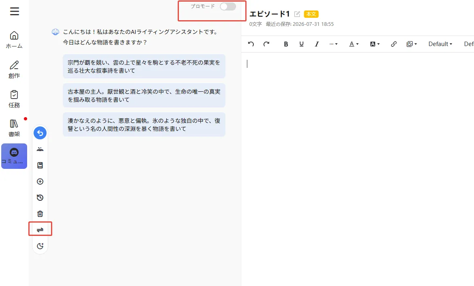Redo edit in editor toolbar

266,44
